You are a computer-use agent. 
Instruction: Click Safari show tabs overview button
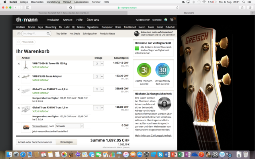pyautogui.click(x=250, y=8)
